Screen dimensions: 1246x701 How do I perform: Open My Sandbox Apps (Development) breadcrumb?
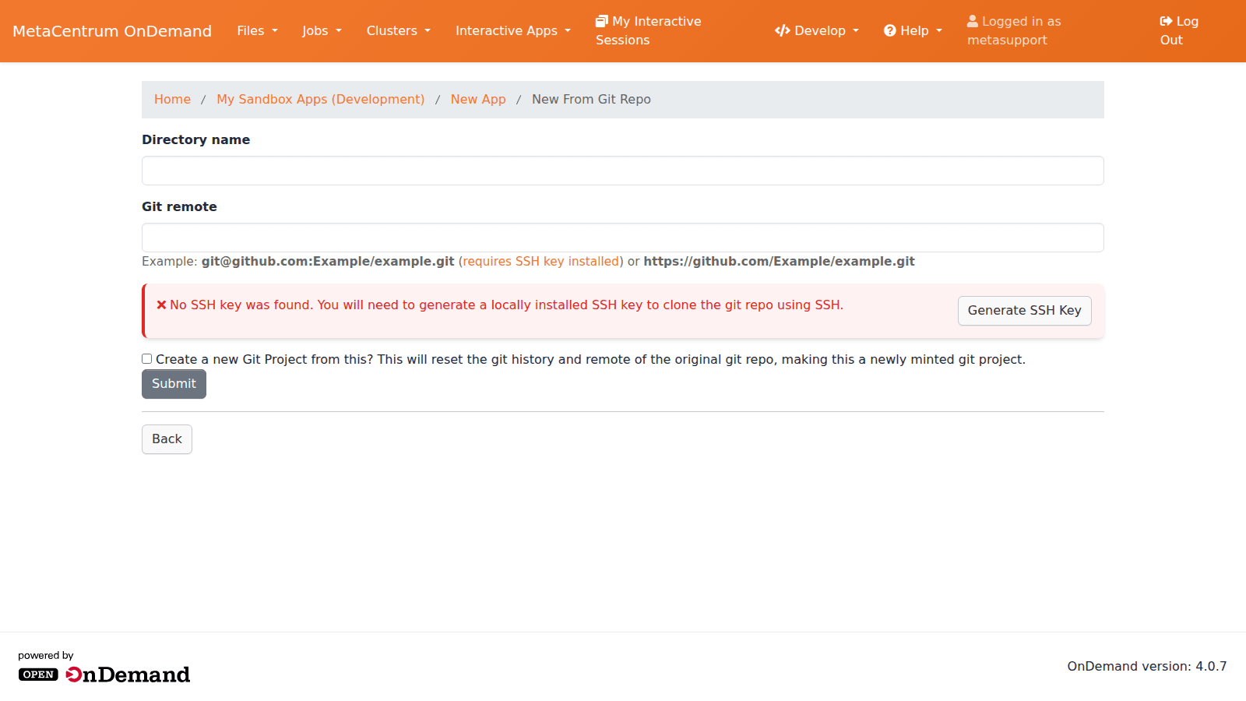(x=321, y=99)
